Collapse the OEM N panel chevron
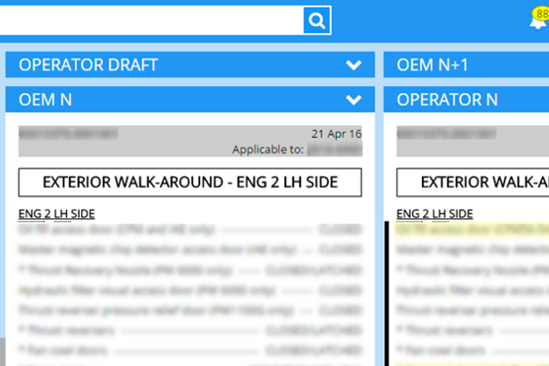Screen dimensions: 549x366 (353, 100)
